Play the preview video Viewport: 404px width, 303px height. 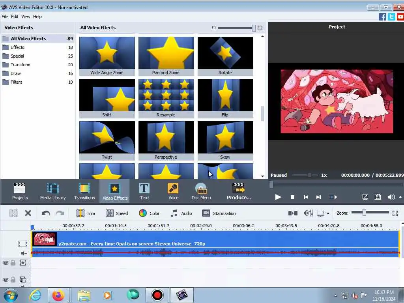(x=278, y=197)
